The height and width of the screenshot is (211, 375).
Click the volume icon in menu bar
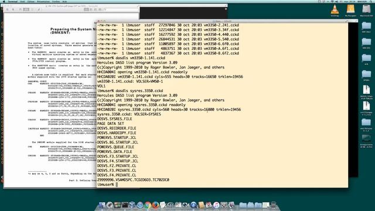click(x=337, y=1)
